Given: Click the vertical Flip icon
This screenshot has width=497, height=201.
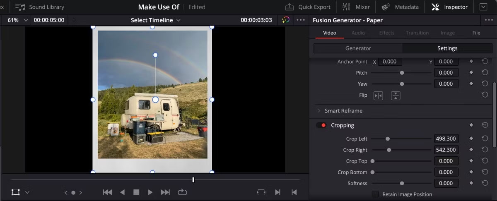Looking at the screenshot, I should tap(396, 96).
